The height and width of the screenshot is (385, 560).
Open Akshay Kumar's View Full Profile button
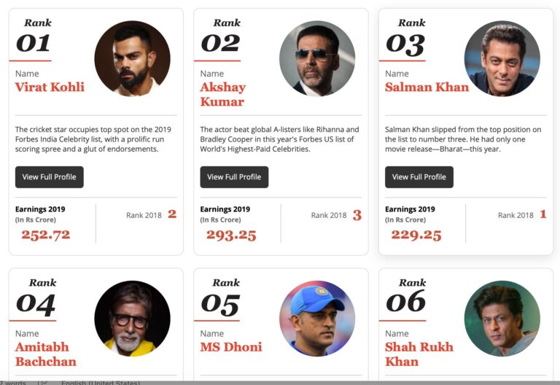tap(234, 177)
